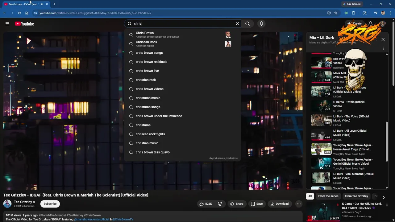
Task: Choose suggestion chris brown songs
Action: coord(182,53)
